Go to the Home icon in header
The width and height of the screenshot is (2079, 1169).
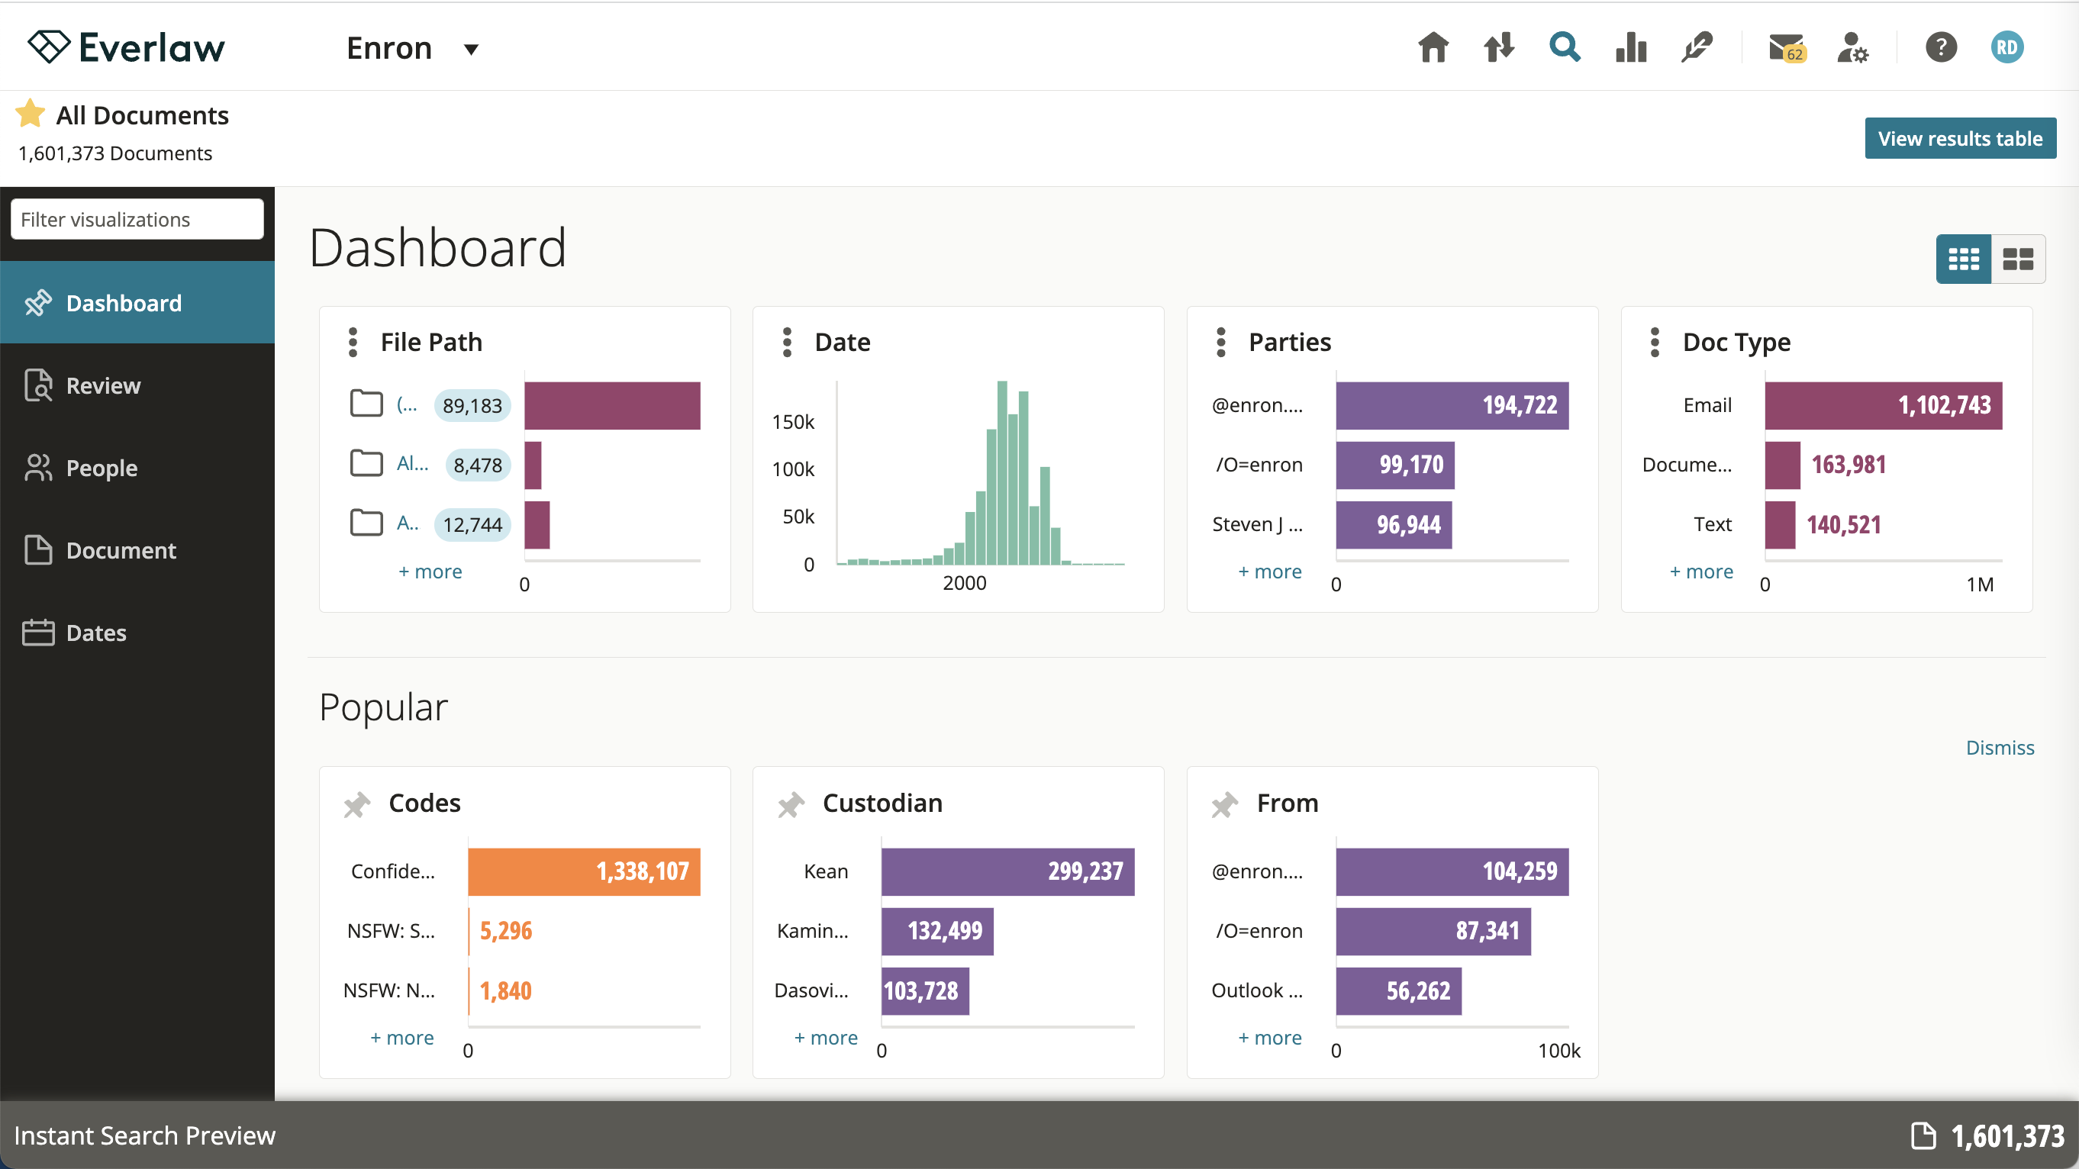pyautogui.click(x=1433, y=47)
